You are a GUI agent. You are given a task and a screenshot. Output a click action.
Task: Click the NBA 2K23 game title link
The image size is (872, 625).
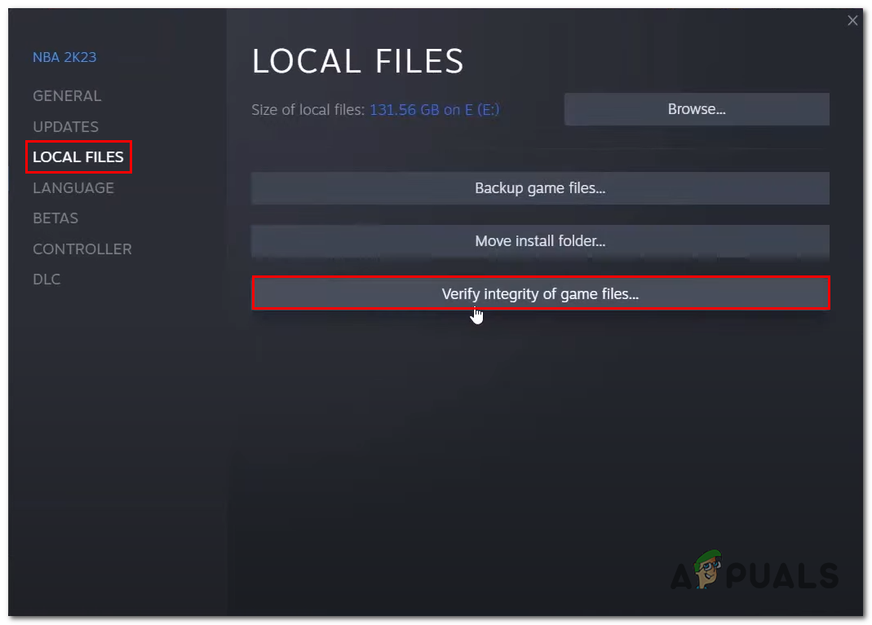pyautogui.click(x=64, y=57)
